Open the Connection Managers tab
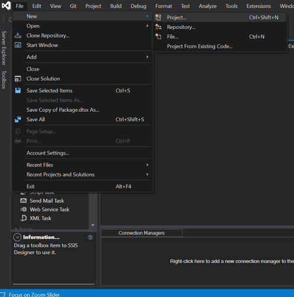 click(x=141, y=233)
